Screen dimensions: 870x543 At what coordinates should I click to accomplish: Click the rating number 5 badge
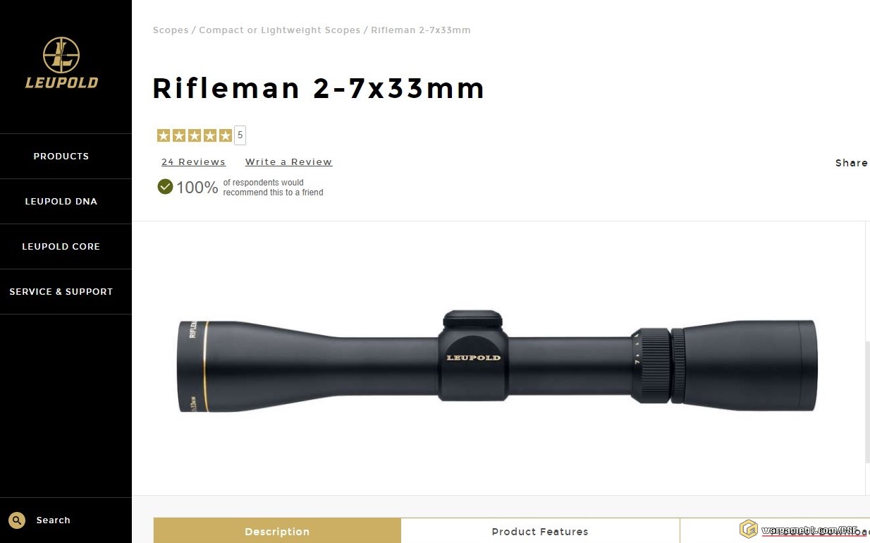pos(240,135)
